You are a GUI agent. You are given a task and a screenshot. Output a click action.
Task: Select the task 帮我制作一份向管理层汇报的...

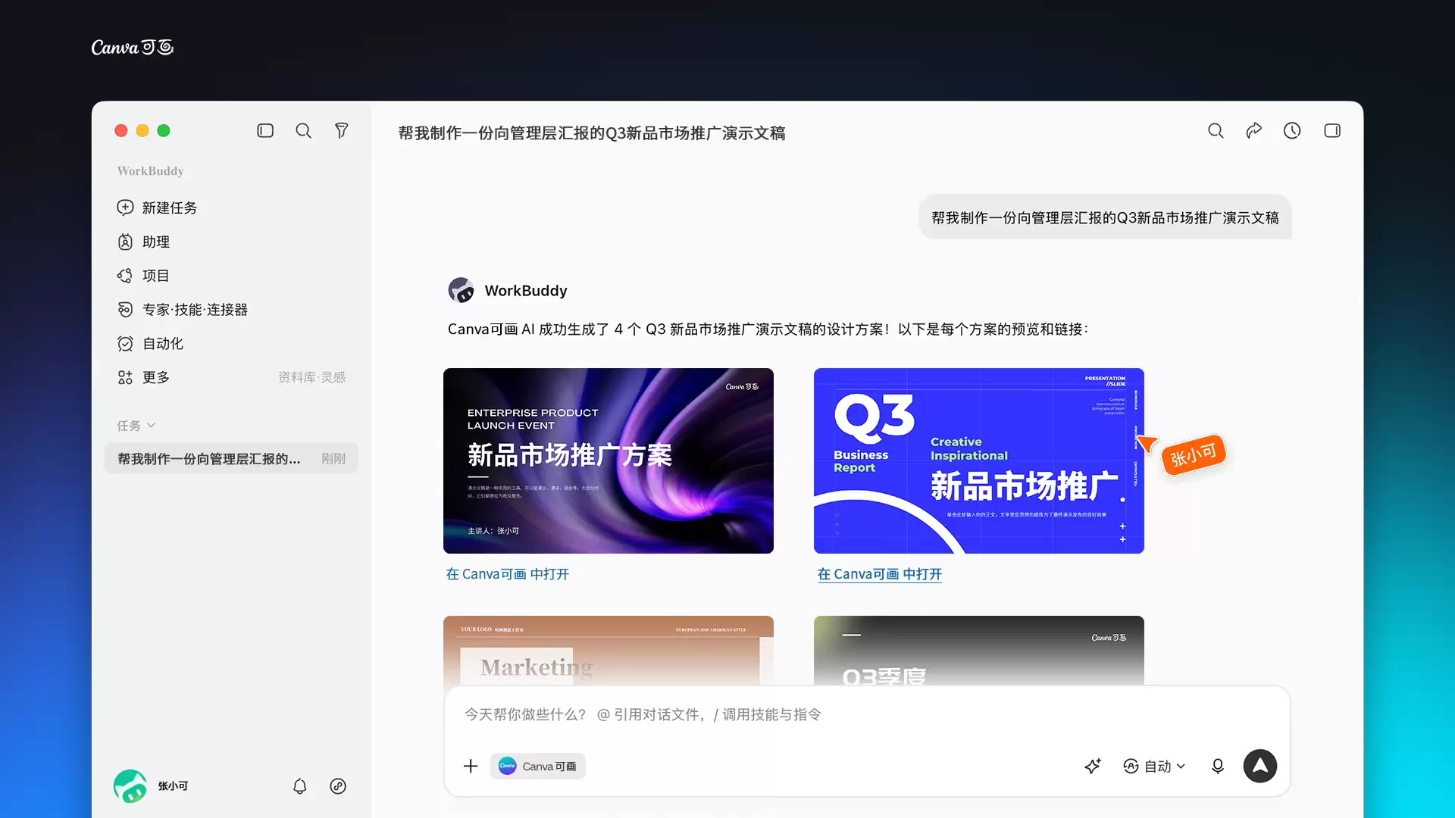[x=231, y=458]
